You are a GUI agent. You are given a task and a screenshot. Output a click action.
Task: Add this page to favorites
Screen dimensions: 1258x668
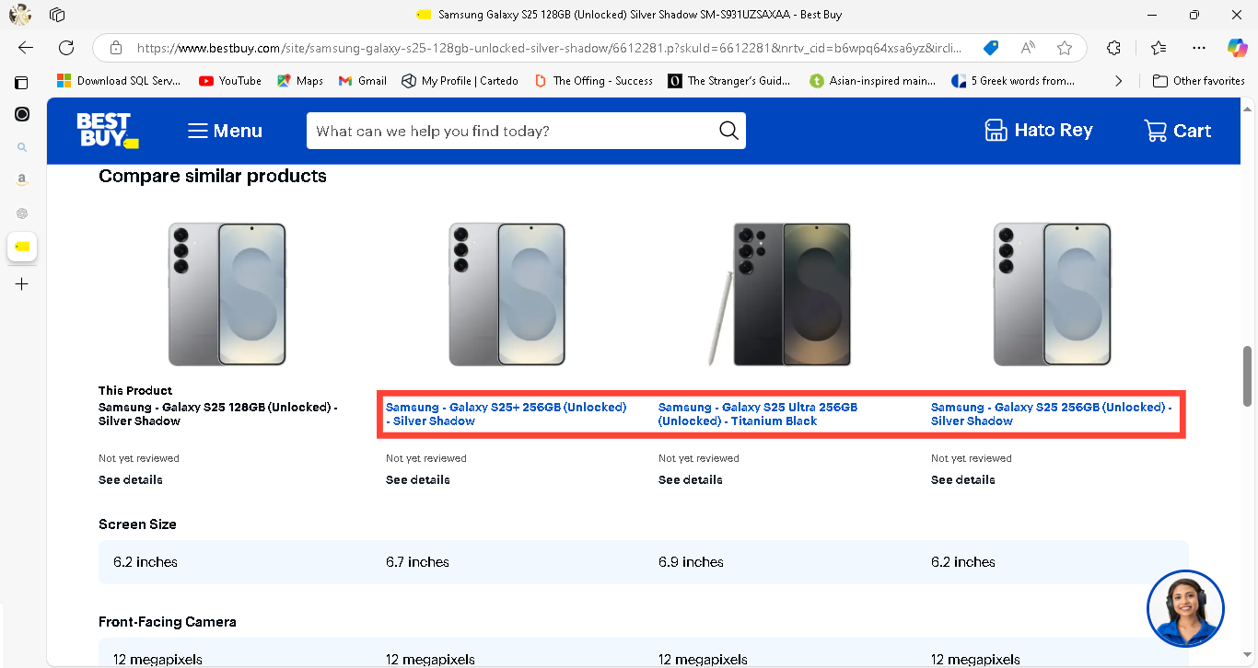pyautogui.click(x=1065, y=48)
